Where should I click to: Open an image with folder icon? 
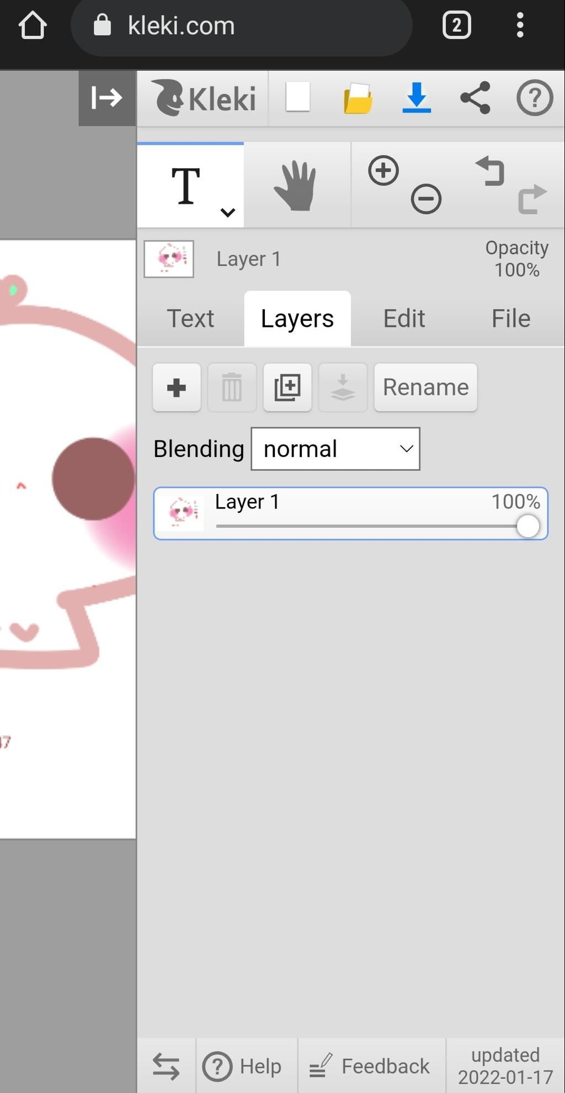358,98
